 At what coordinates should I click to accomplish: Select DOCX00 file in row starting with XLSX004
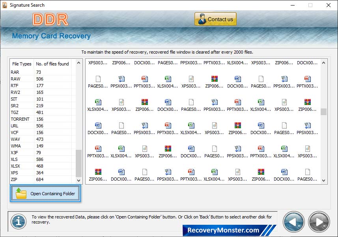coord(168,105)
